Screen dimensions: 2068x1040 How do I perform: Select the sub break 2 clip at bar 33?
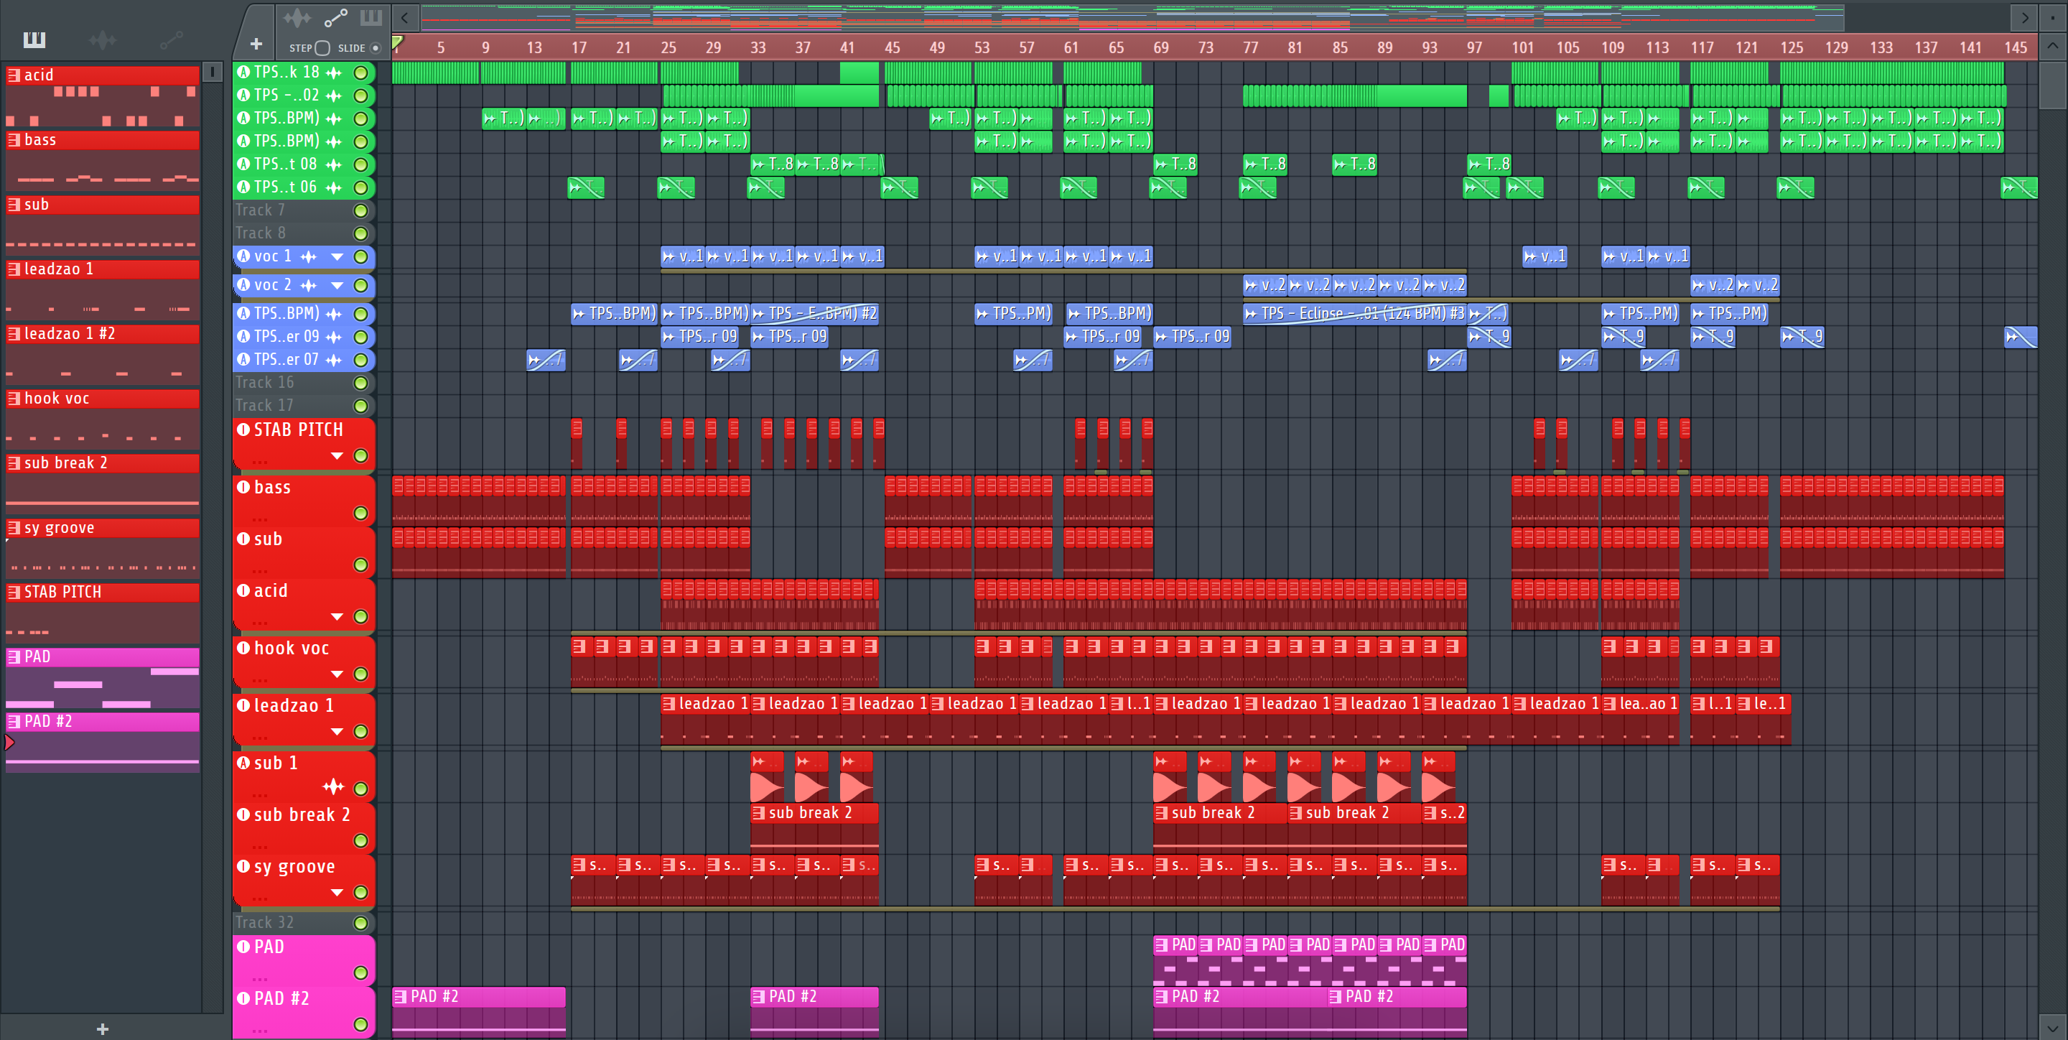tap(814, 827)
